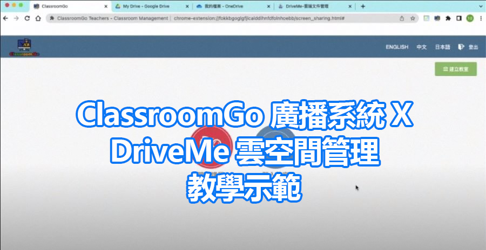The width and height of the screenshot is (486, 250).
Task: Open the first extension icon in toolbar
Action: (x=427, y=18)
